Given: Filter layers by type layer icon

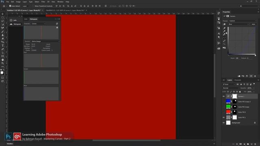Looking at the screenshot, I should click(244, 84).
